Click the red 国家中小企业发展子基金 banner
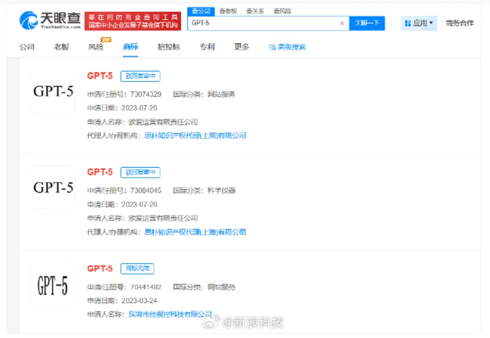 (x=133, y=21)
